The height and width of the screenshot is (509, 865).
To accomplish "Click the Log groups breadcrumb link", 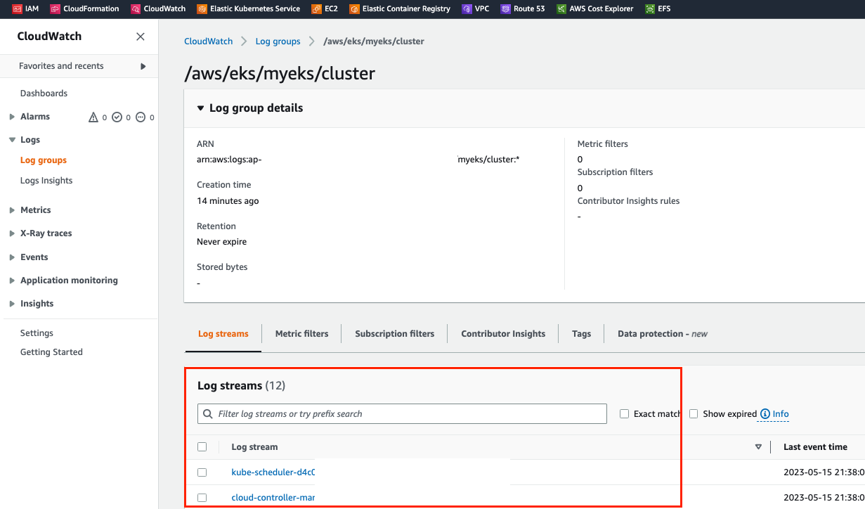I will pyautogui.click(x=278, y=41).
